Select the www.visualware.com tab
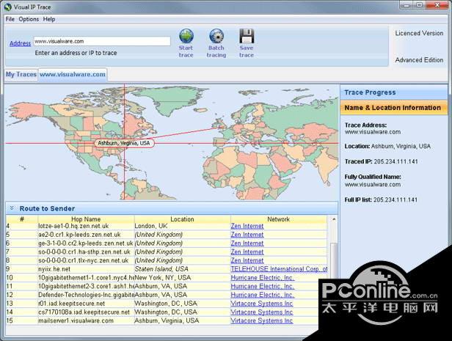The height and width of the screenshot is (341, 452). click(x=73, y=74)
